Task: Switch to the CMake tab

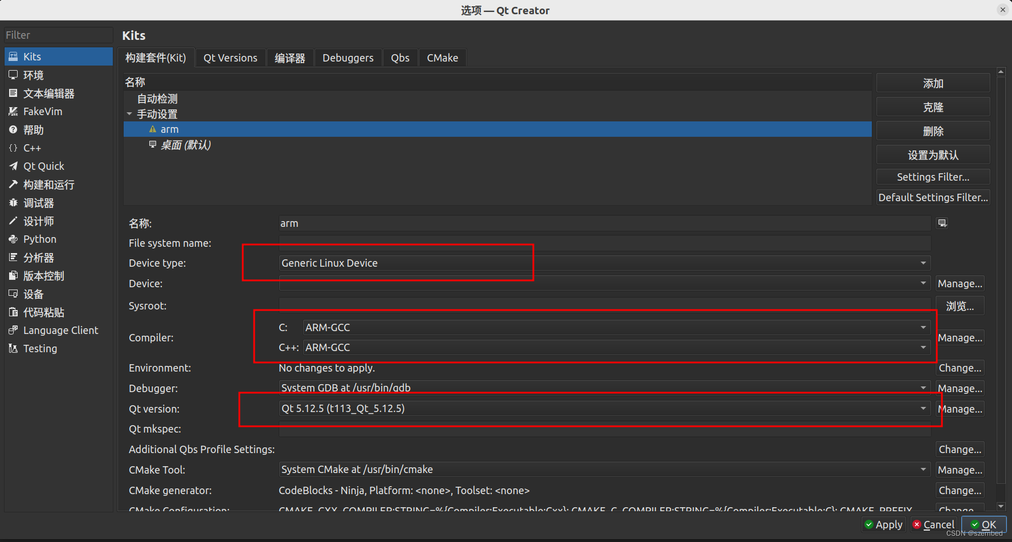Action: pyautogui.click(x=442, y=58)
